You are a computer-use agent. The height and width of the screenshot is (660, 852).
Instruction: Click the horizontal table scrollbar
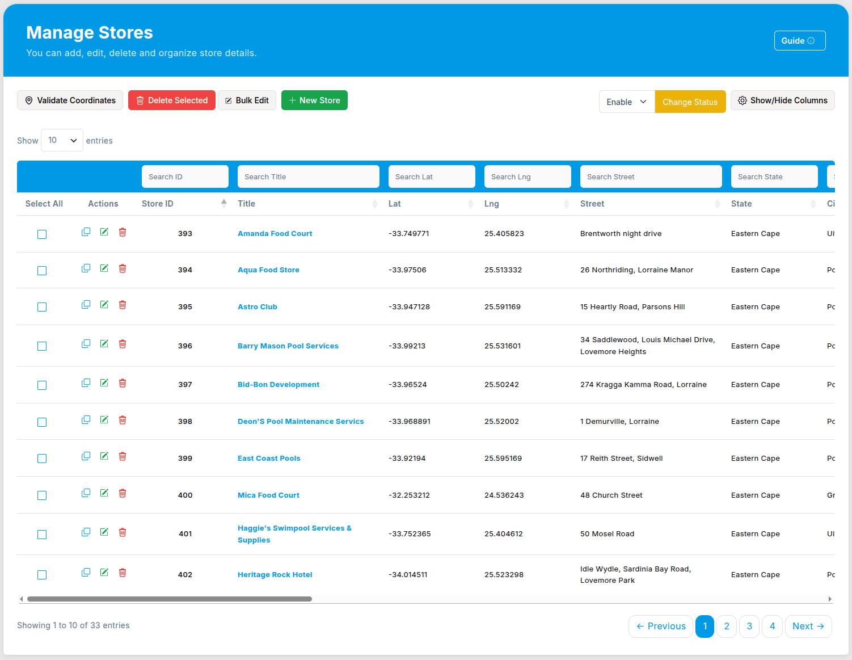click(170, 599)
